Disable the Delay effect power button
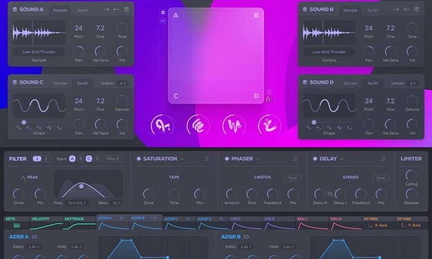The height and width of the screenshot is (259, 432). click(x=315, y=159)
